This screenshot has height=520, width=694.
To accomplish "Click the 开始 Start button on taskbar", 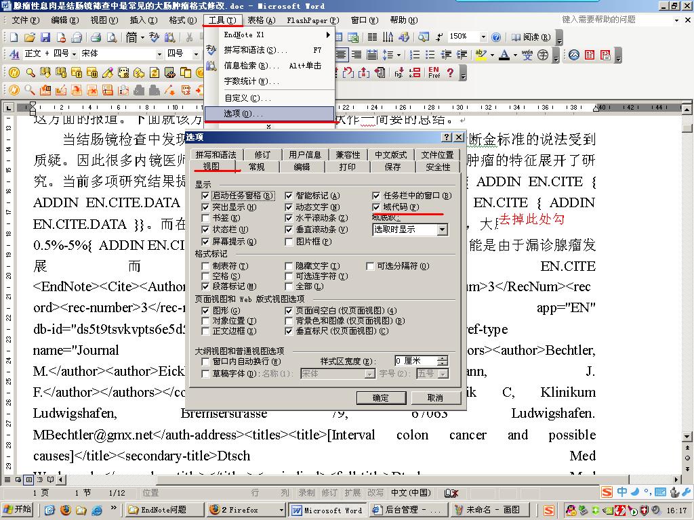I will point(18,510).
